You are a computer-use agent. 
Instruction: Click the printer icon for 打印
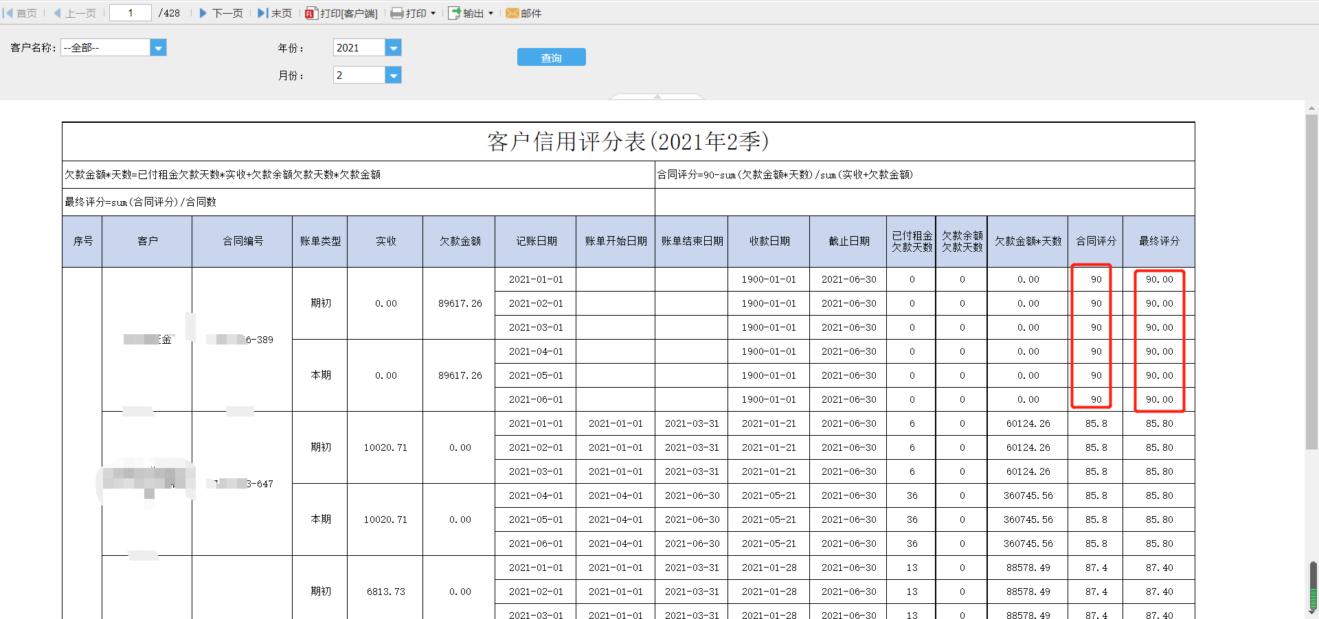[x=397, y=13]
